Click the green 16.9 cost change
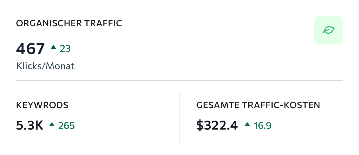The image size is (359, 155). pyautogui.click(x=262, y=125)
